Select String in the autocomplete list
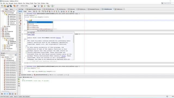Image resolution: width=174 pixels, height=98 pixels. (x=40, y=24)
